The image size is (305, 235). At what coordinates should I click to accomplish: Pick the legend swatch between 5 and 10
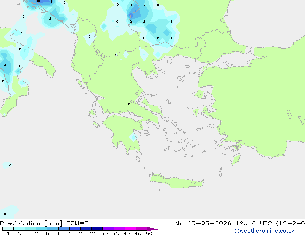[52, 229]
